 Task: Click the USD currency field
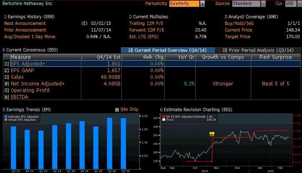pos(291,4)
